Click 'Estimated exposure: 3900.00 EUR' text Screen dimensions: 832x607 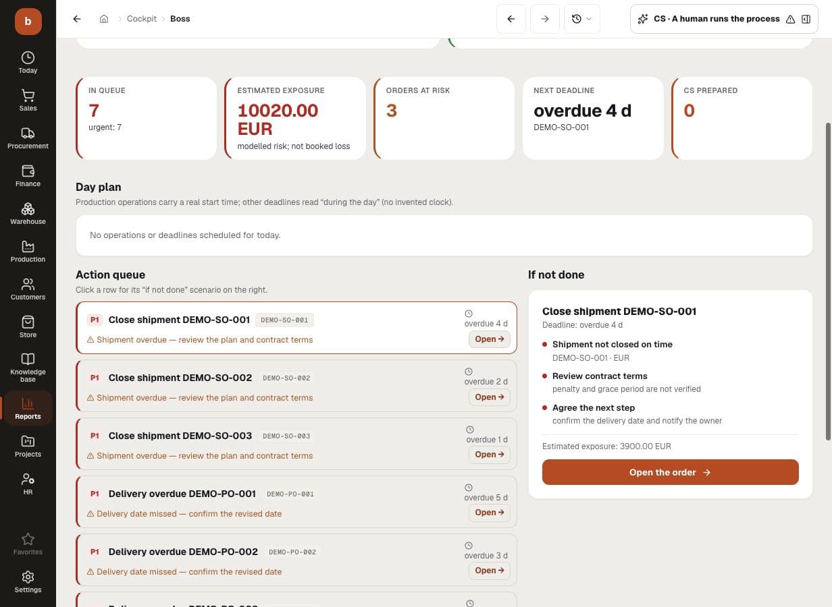[x=606, y=446]
